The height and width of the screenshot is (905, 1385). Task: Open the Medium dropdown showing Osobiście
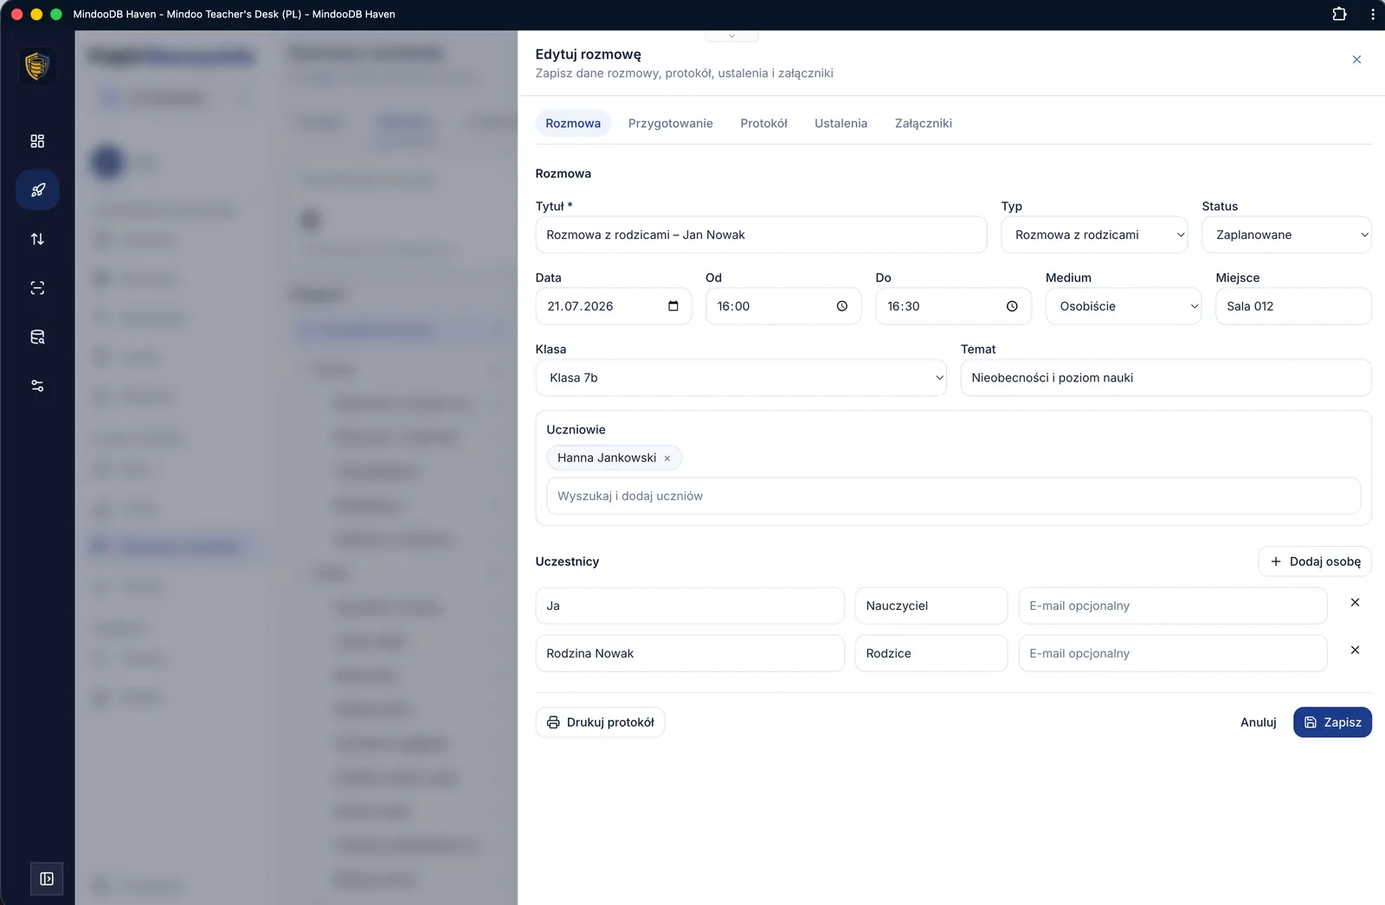point(1124,306)
